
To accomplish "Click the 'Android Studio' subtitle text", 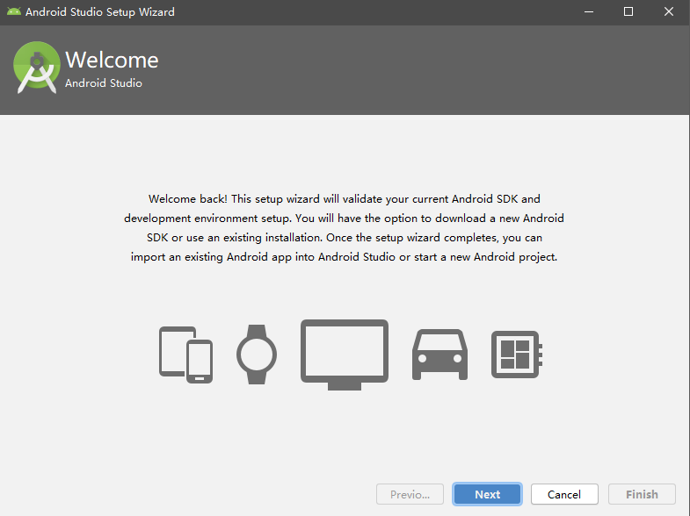I will [104, 83].
